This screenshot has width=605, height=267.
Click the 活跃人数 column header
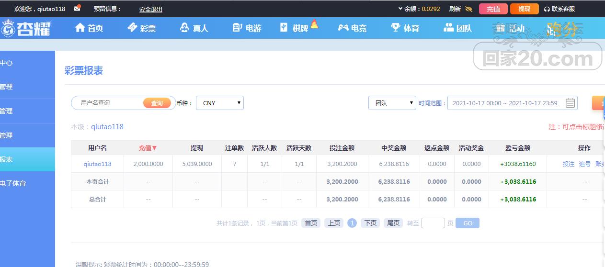click(264, 148)
